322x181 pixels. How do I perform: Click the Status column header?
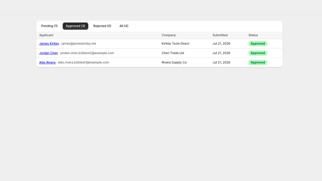point(253,35)
